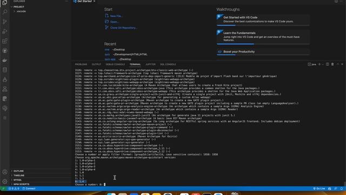Click the java terminal profile indicator

point(312,64)
